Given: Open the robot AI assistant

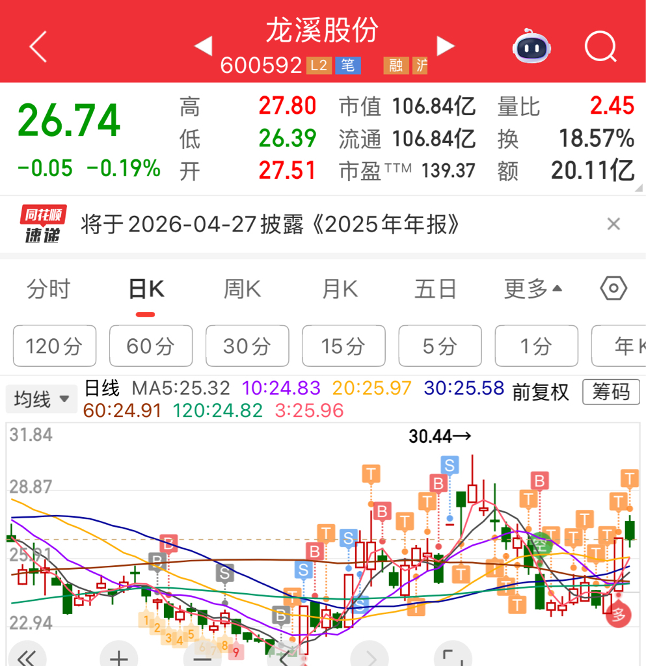Looking at the screenshot, I should tap(532, 47).
